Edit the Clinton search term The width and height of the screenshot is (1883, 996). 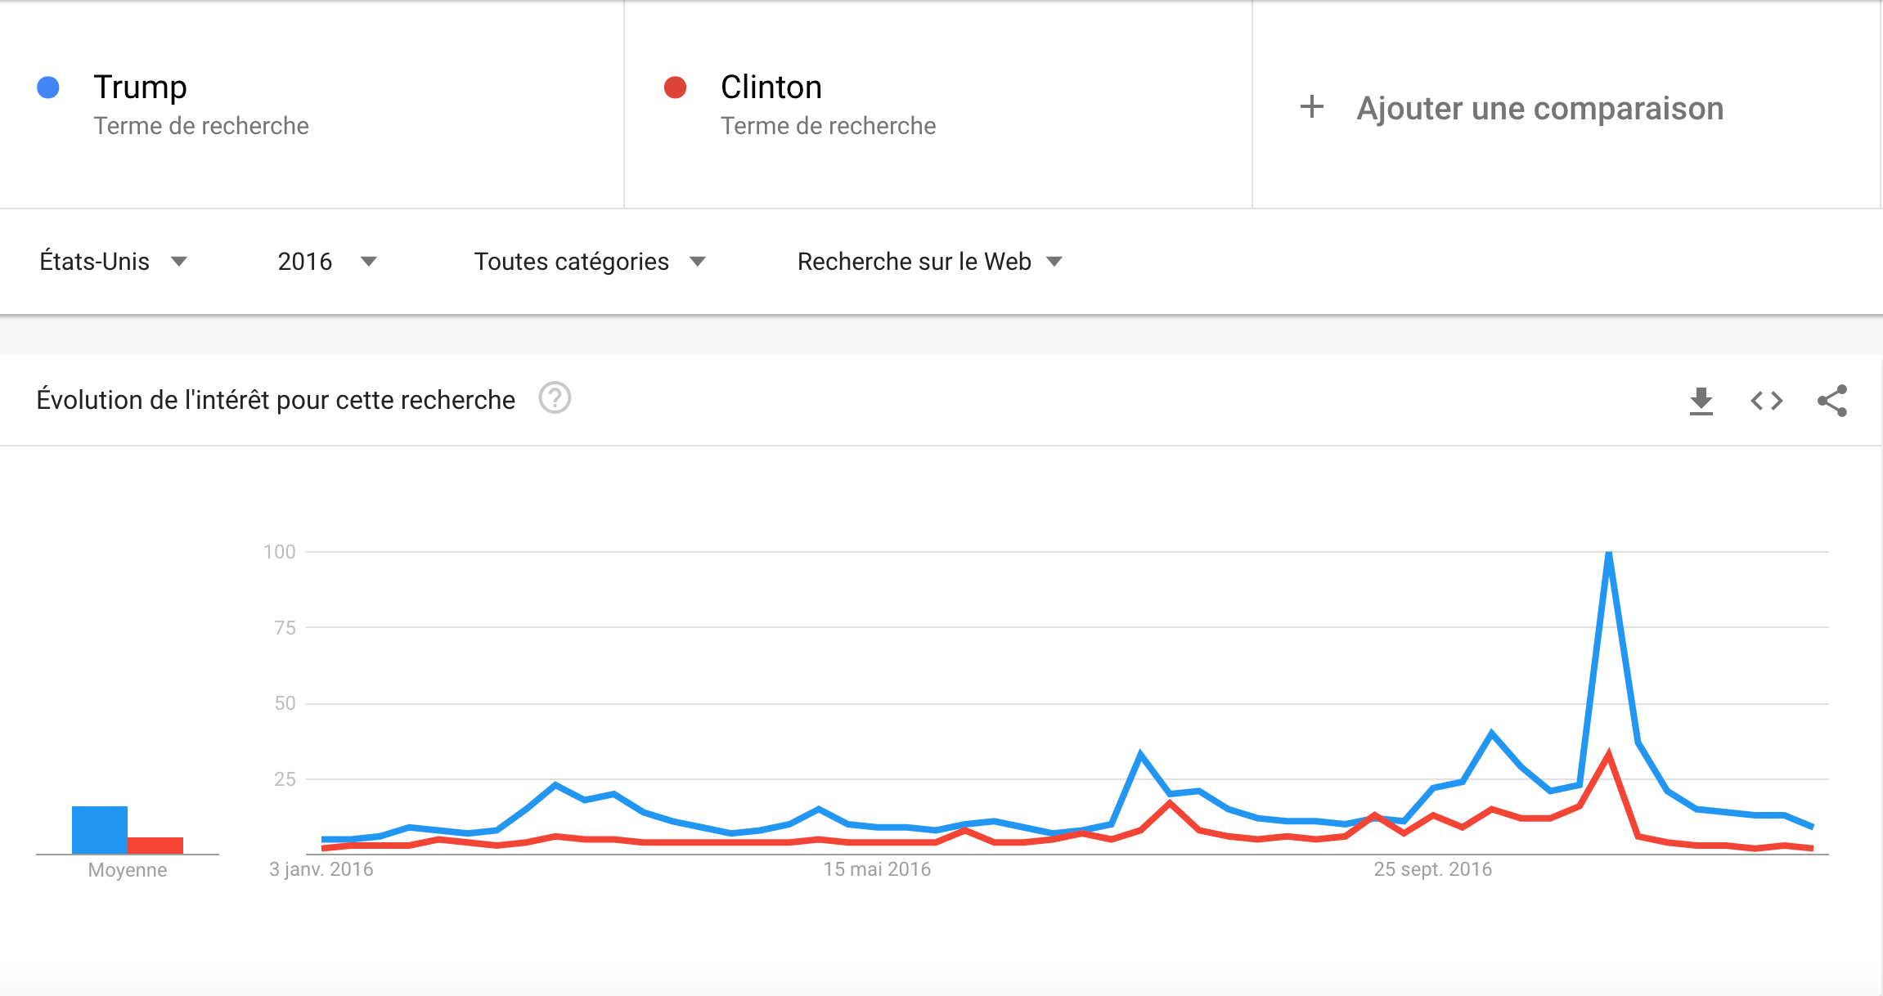tap(771, 87)
